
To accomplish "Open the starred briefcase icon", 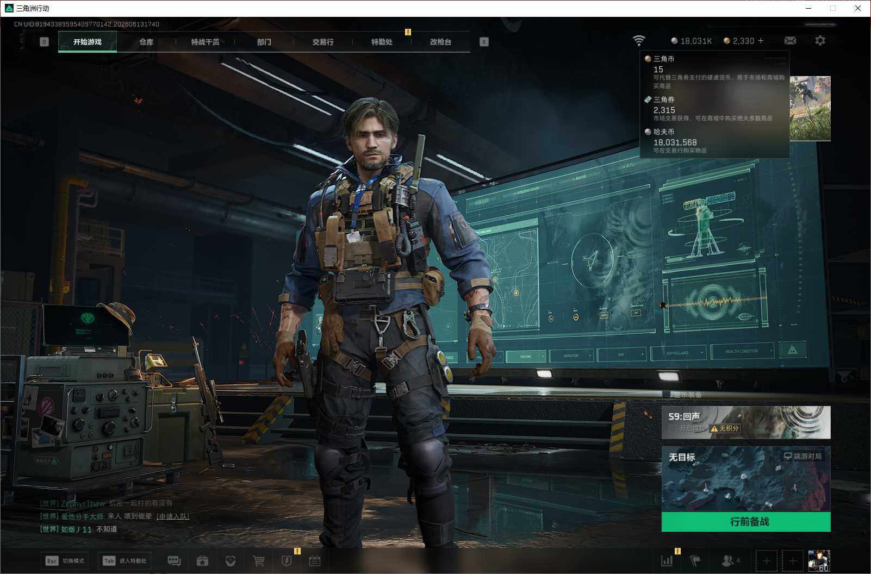I will (x=202, y=560).
